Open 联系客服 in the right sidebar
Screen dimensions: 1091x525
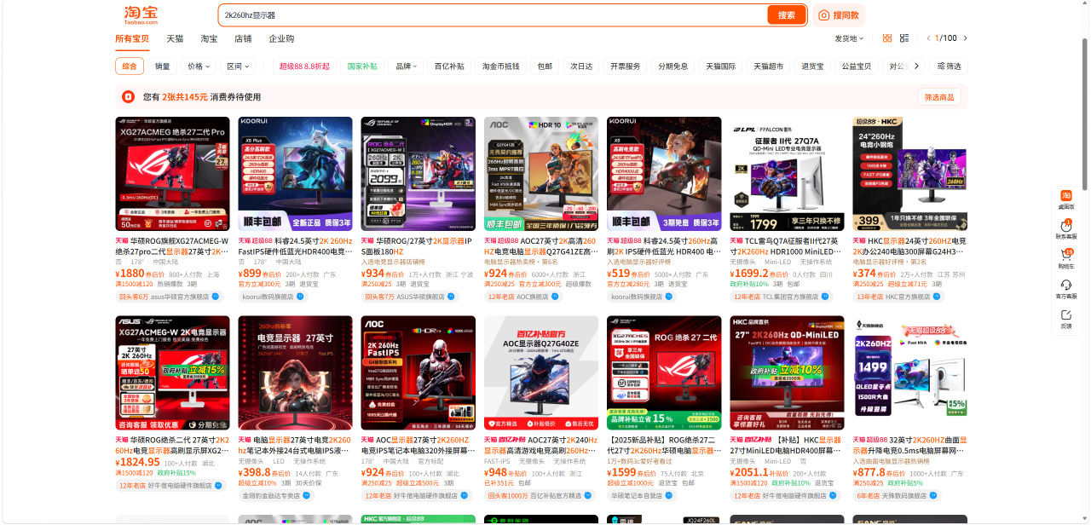pyautogui.click(x=1066, y=229)
